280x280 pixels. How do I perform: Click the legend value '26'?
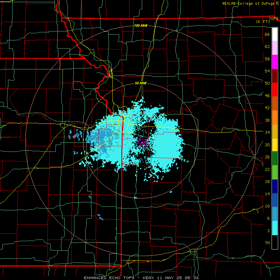(x=267, y=157)
